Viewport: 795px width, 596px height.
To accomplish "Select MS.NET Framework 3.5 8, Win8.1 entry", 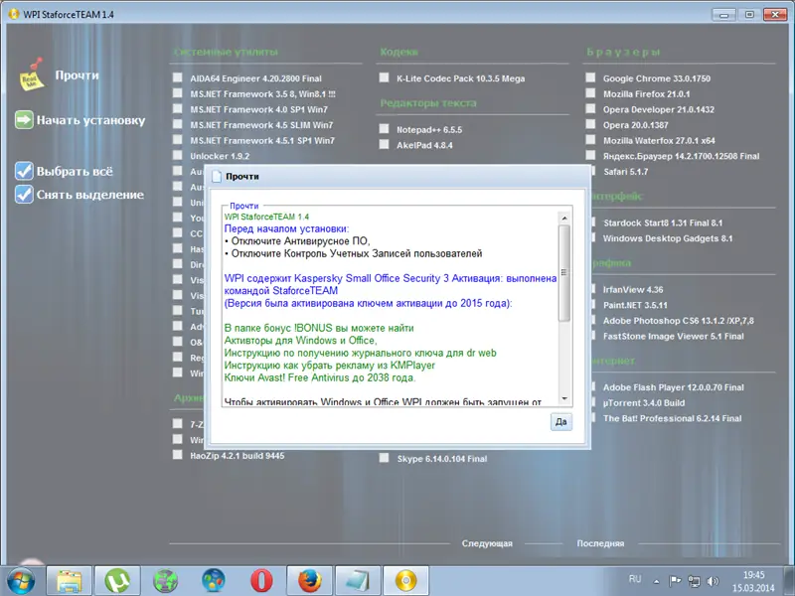I will tap(262, 94).
